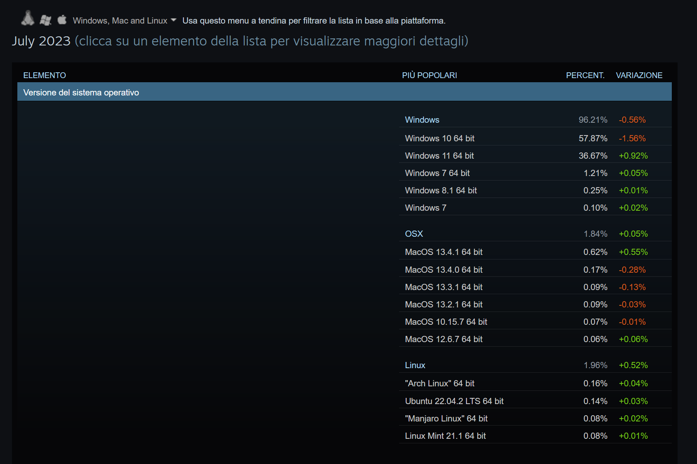Select the "Arch Linux" 64 bit row
The image size is (697, 464).
pyautogui.click(x=535, y=383)
